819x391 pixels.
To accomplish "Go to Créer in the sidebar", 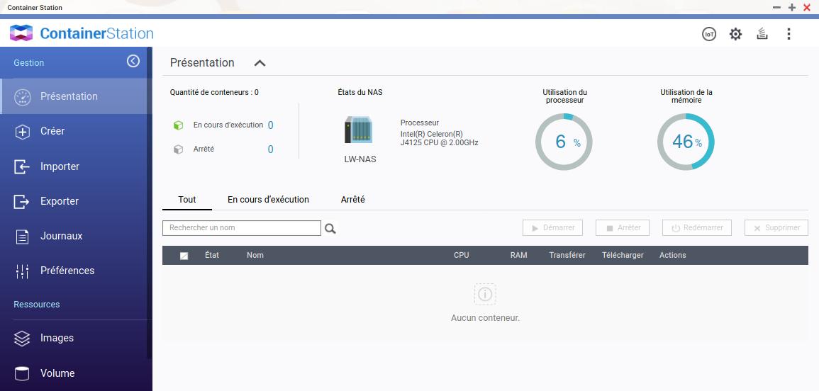I will pos(52,131).
